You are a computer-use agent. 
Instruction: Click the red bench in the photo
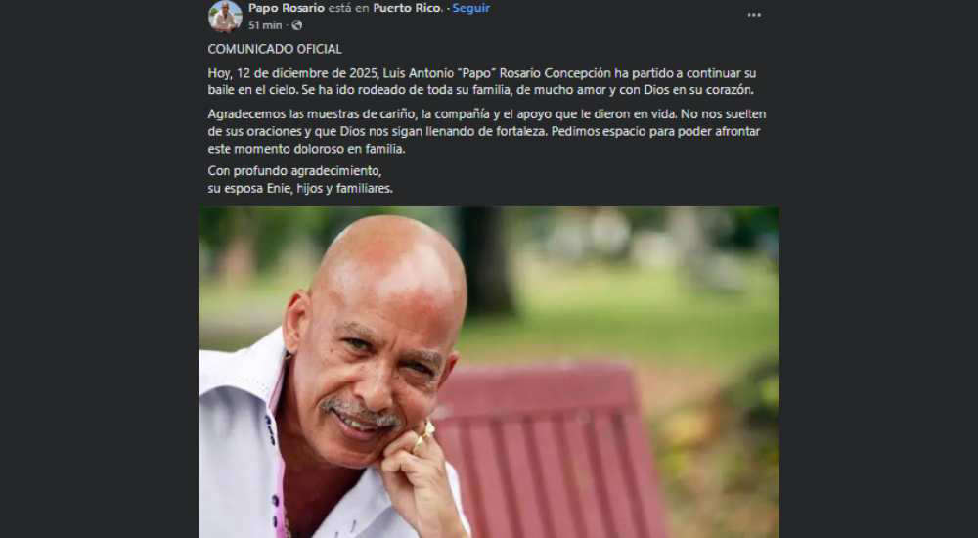point(549,449)
